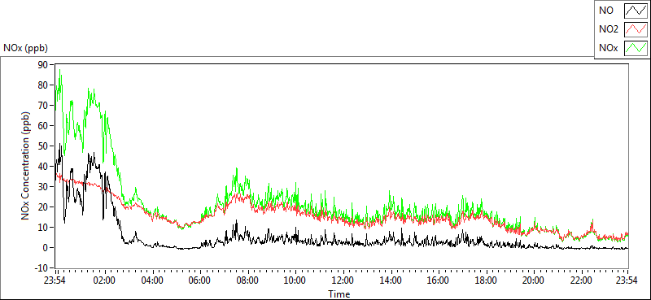Screen dimensions: 651x300
Task: Click the 08:00 time axis label
Action: [x=248, y=280]
